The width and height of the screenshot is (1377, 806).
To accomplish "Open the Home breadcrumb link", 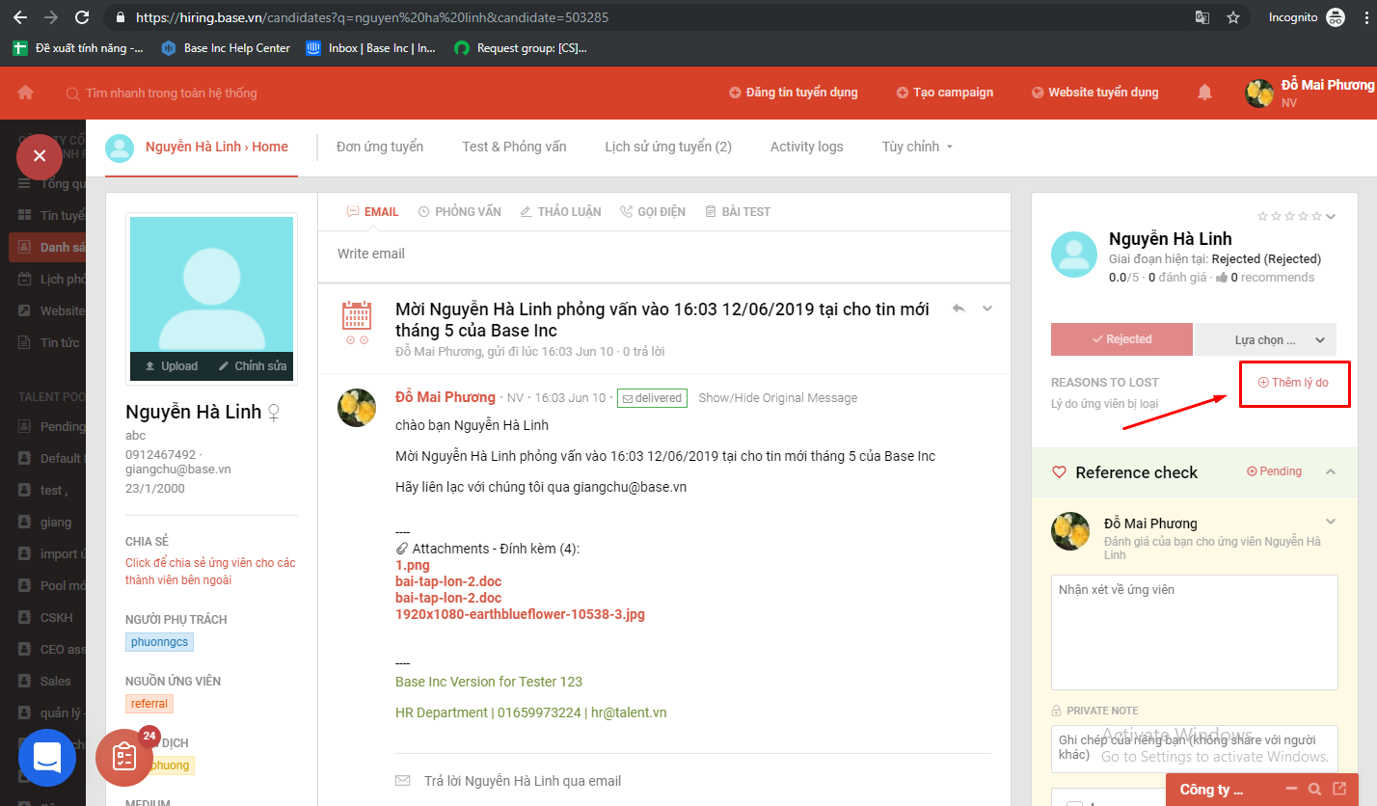I will [x=270, y=147].
